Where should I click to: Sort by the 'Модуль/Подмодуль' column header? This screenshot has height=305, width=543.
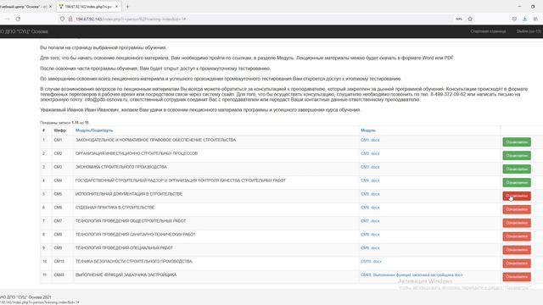coord(94,130)
